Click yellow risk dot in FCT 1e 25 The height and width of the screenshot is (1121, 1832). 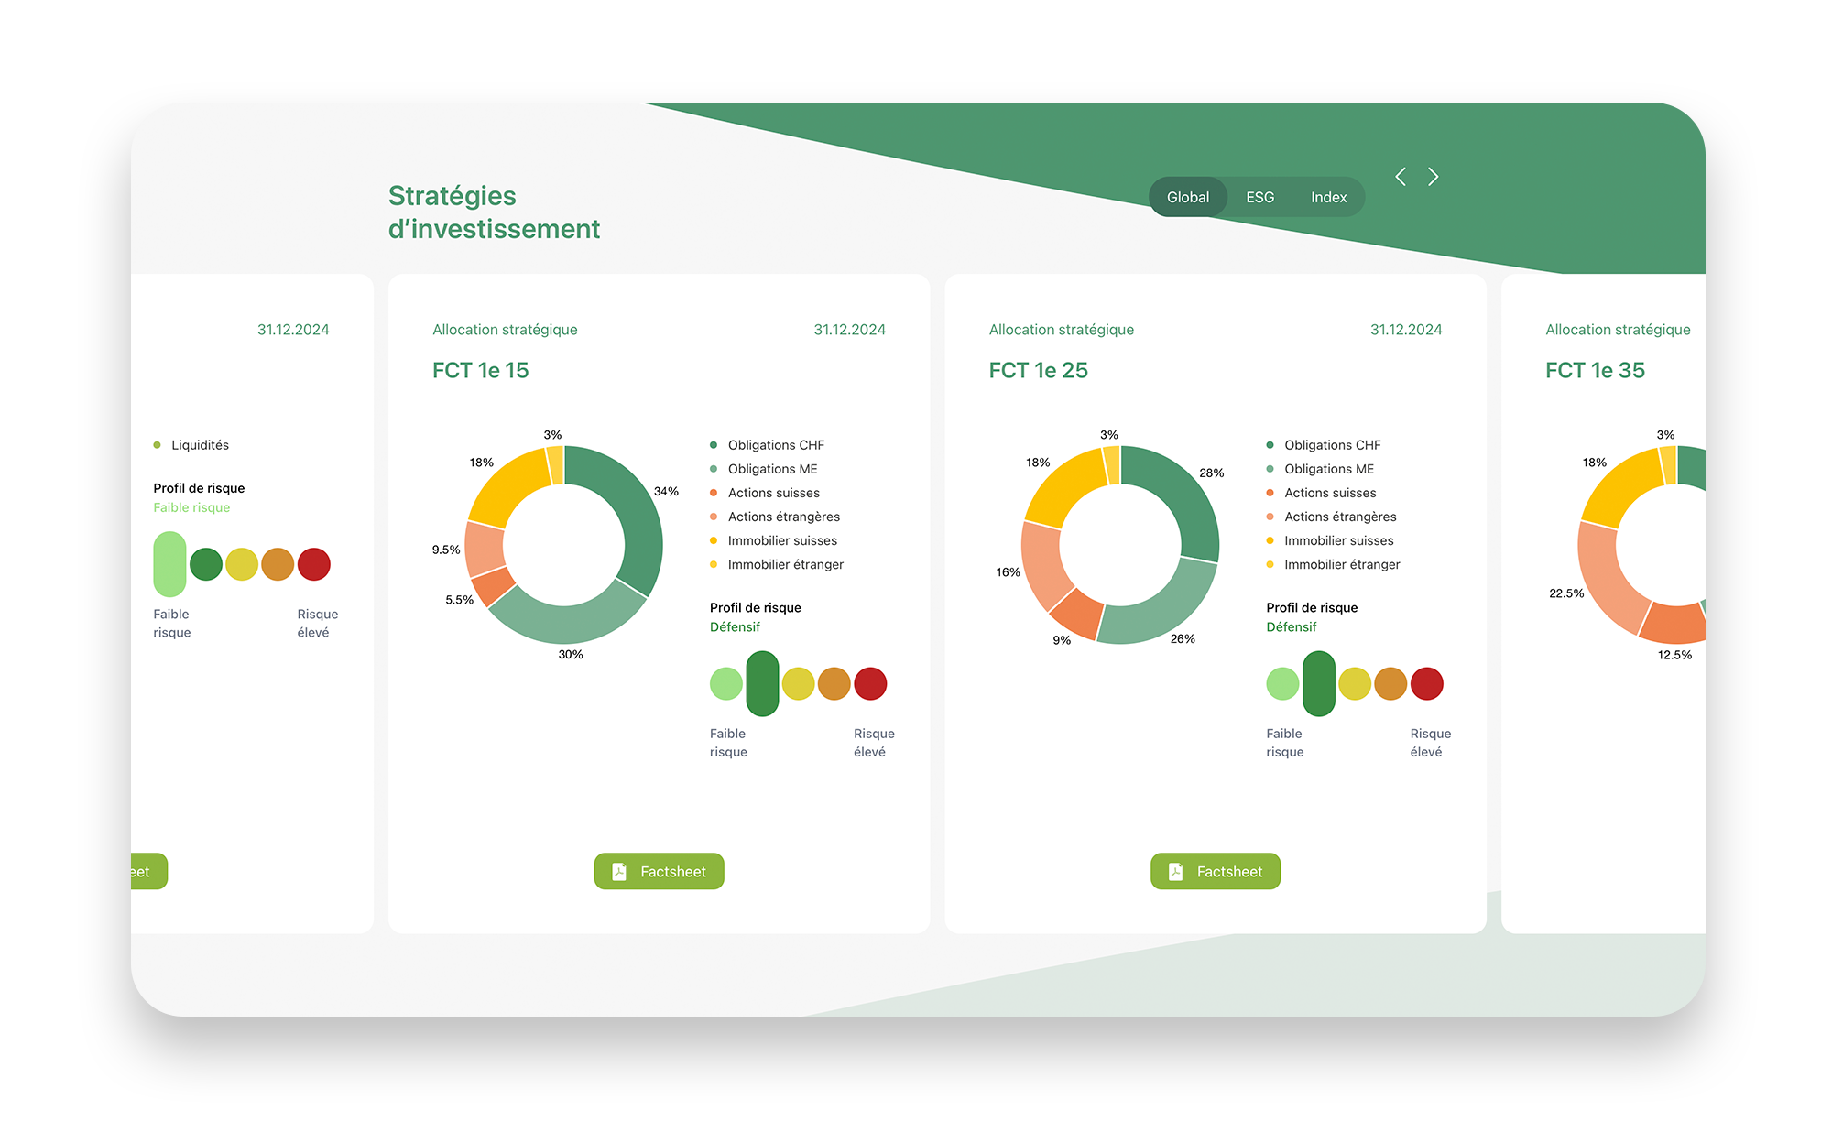1355,684
